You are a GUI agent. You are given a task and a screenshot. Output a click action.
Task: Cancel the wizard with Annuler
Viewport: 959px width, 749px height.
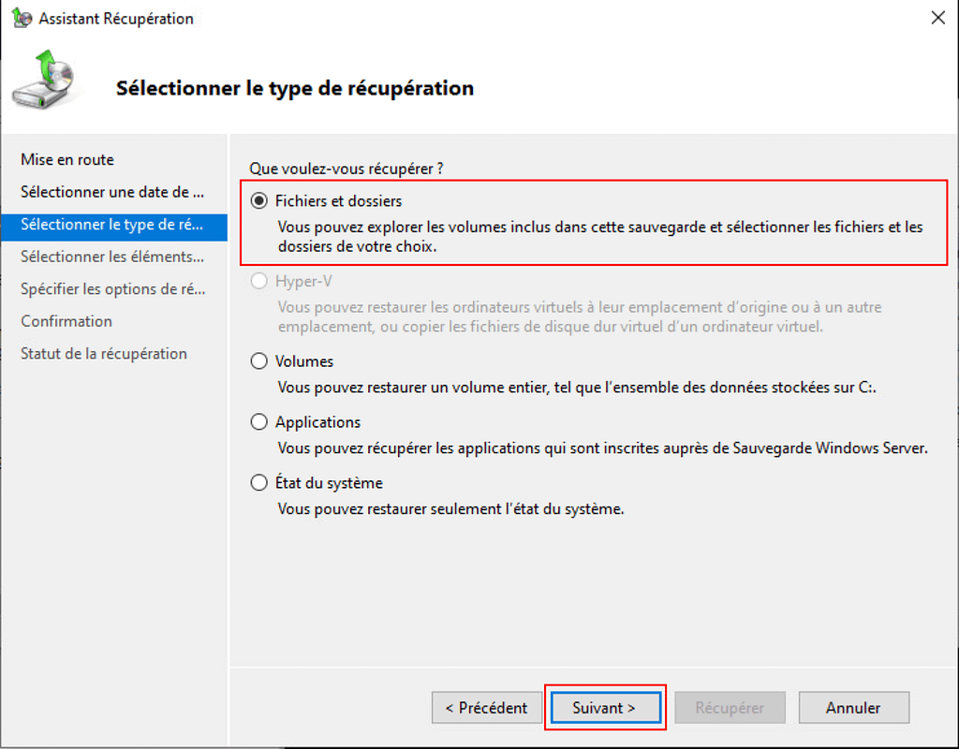pyautogui.click(x=853, y=708)
